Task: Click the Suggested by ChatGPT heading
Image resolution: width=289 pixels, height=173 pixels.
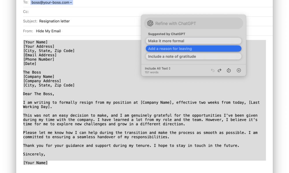Action: tap(167, 34)
